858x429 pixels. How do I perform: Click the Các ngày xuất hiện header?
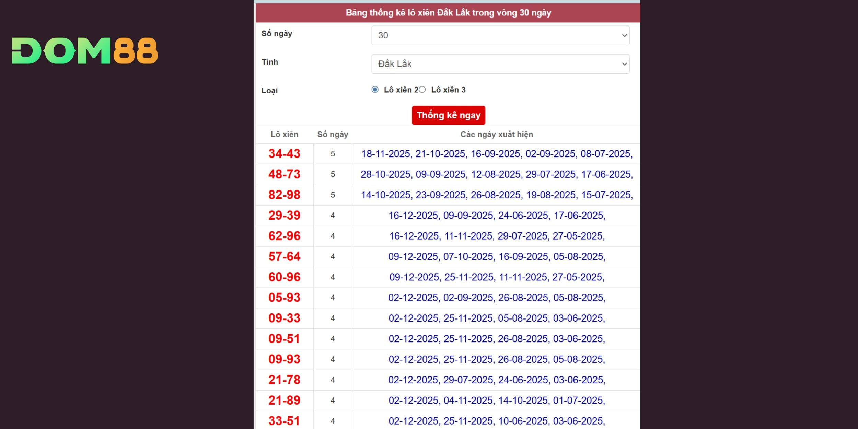coord(496,134)
